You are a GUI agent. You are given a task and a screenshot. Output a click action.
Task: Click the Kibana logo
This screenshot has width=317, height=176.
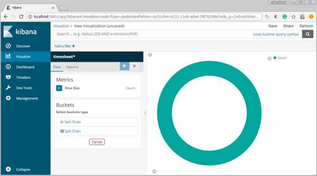click(x=20, y=32)
